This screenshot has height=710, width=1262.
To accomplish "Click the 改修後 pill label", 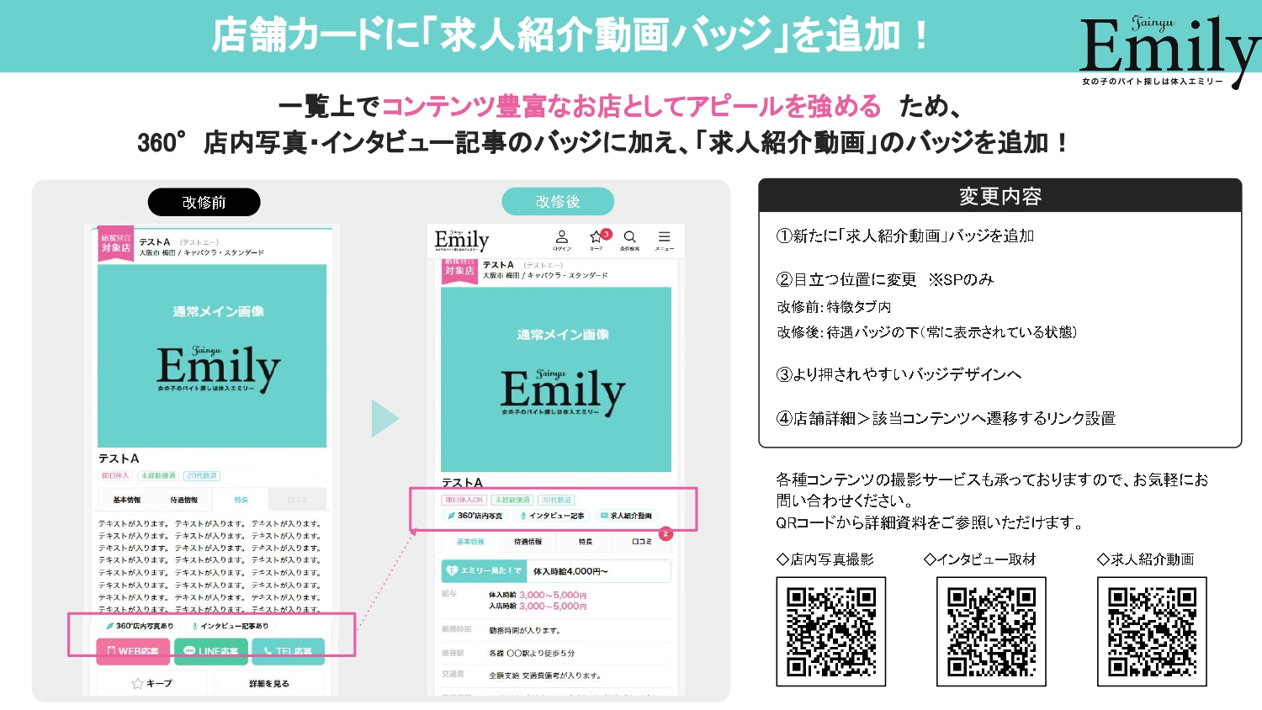I will pyautogui.click(x=558, y=202).
